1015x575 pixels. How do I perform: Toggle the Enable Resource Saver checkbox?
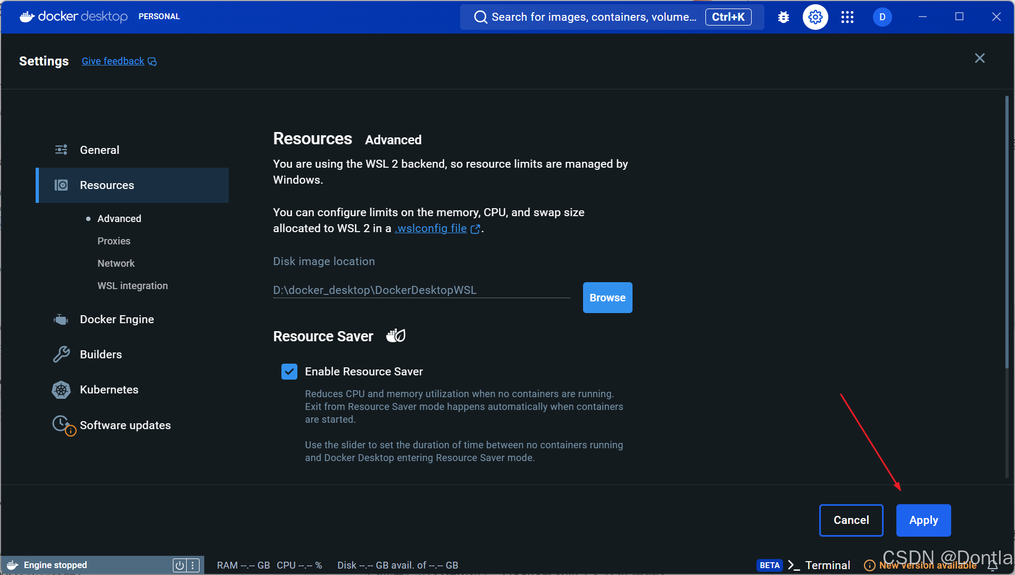pos(289,372)
